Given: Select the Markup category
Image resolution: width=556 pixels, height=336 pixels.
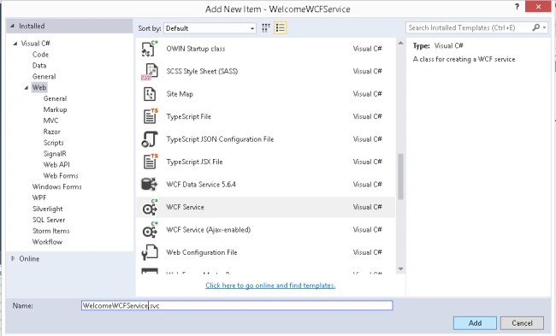Looking at the screenshot, I should pyautogui.click(x=55, y=109).
